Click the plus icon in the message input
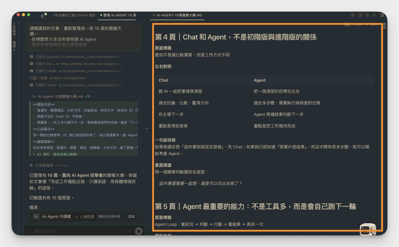Screen dimensions: 399x247 click(x=30, y=231)
